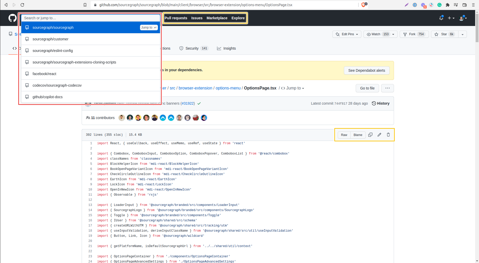Click the green commit status checkmark

(x=199, y=103)
